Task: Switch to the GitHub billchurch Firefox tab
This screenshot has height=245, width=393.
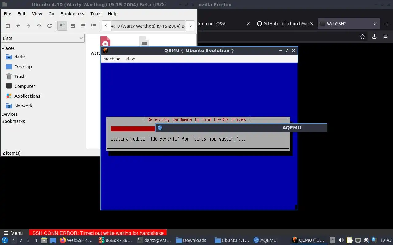Action: [286, 24]
